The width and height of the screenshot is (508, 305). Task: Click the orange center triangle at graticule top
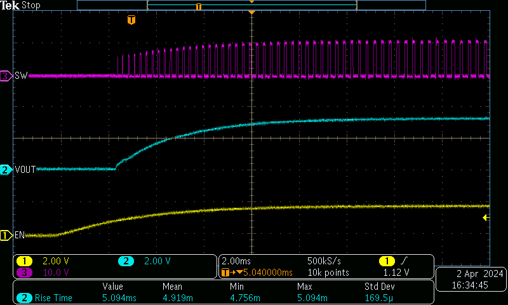pos(251,12)
